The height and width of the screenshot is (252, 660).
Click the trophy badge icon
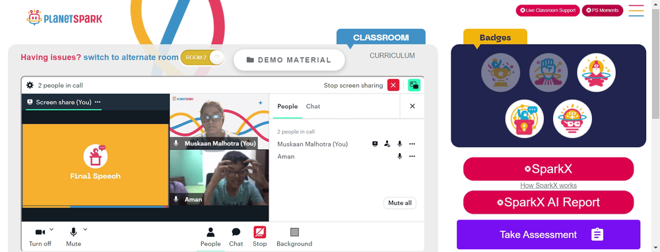[x=500, y=73]
